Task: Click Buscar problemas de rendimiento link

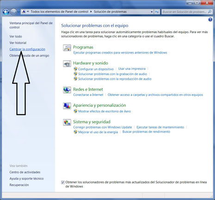Action: [146, 132]
